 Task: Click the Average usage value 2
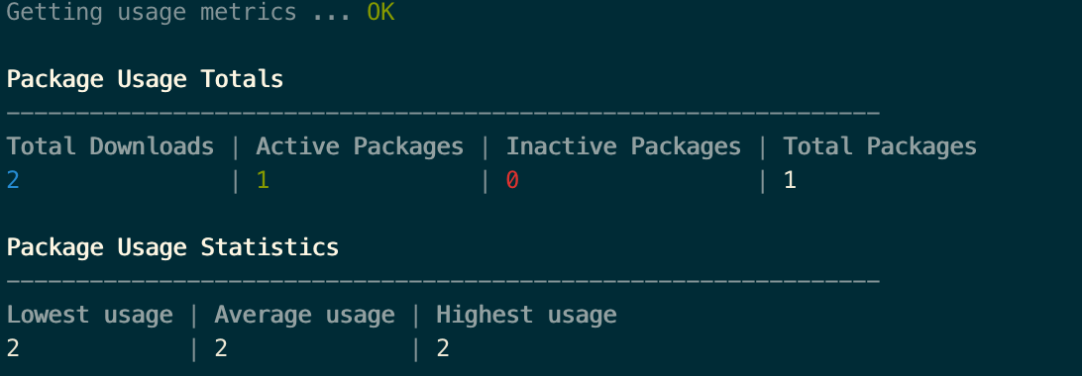point(221,348)
